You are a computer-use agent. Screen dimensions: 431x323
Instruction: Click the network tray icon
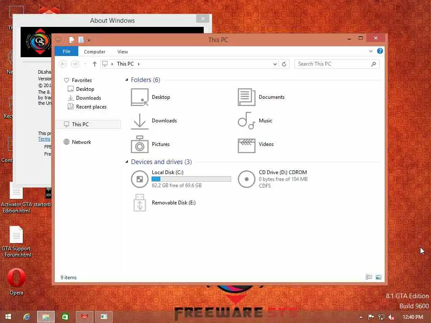coord(381,317)
